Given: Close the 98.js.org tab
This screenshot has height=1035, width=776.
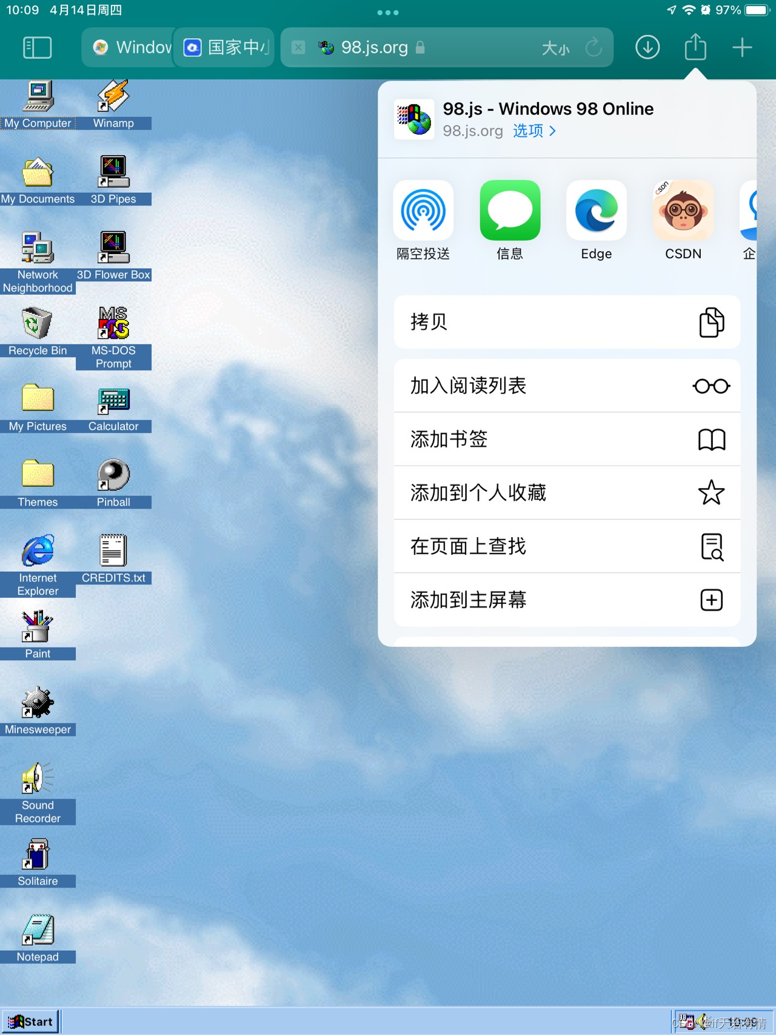Looking at the screenshot, I should click(x=298, y=47).
